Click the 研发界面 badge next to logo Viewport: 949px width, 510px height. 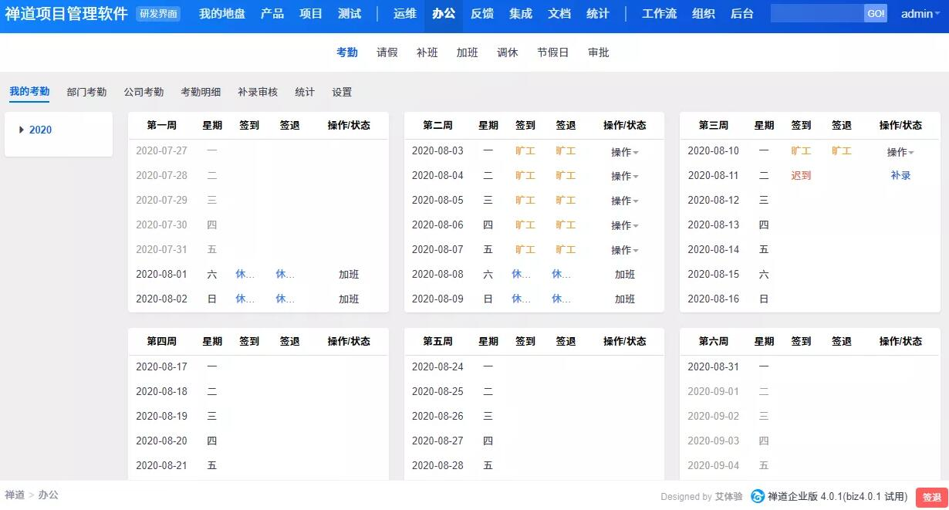point(159,12)
